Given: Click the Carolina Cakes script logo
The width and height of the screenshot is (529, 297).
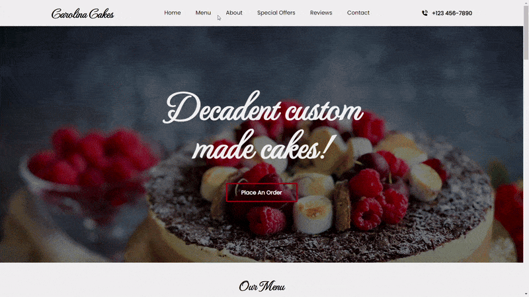Looking at the screenshot, I should [83, 14].
